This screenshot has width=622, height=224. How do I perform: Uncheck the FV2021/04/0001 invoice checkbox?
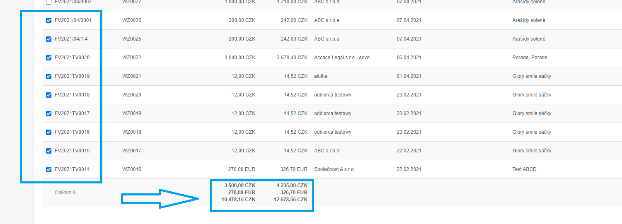coord(49,21)
